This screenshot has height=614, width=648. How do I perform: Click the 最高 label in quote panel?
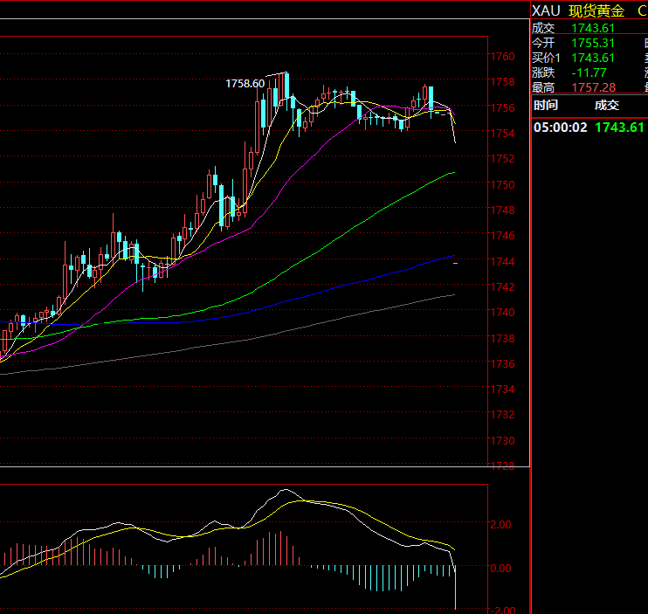pos(543,87)
